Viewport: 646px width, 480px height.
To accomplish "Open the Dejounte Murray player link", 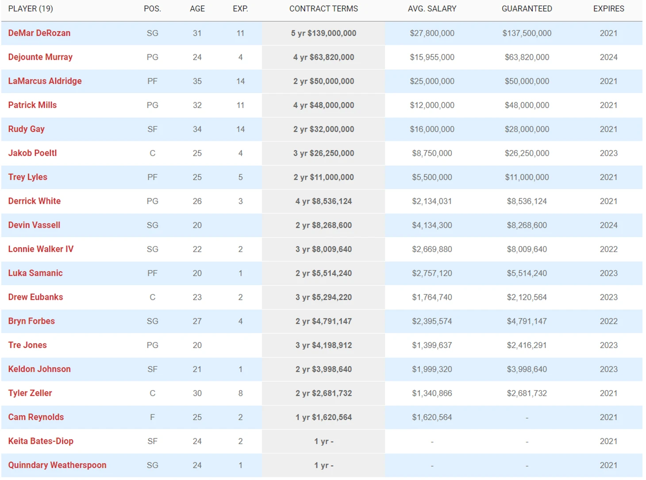I will pos(40,57).
